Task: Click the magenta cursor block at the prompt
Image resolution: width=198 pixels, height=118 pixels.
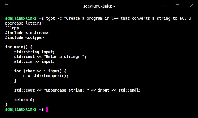Action: 47,109
